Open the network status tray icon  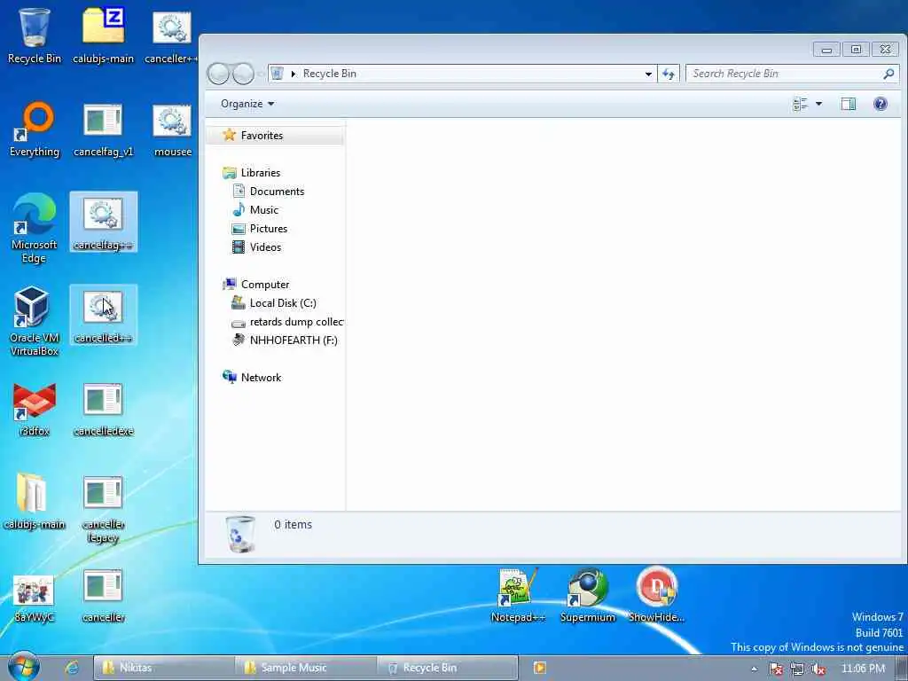(x=797, y=669)
